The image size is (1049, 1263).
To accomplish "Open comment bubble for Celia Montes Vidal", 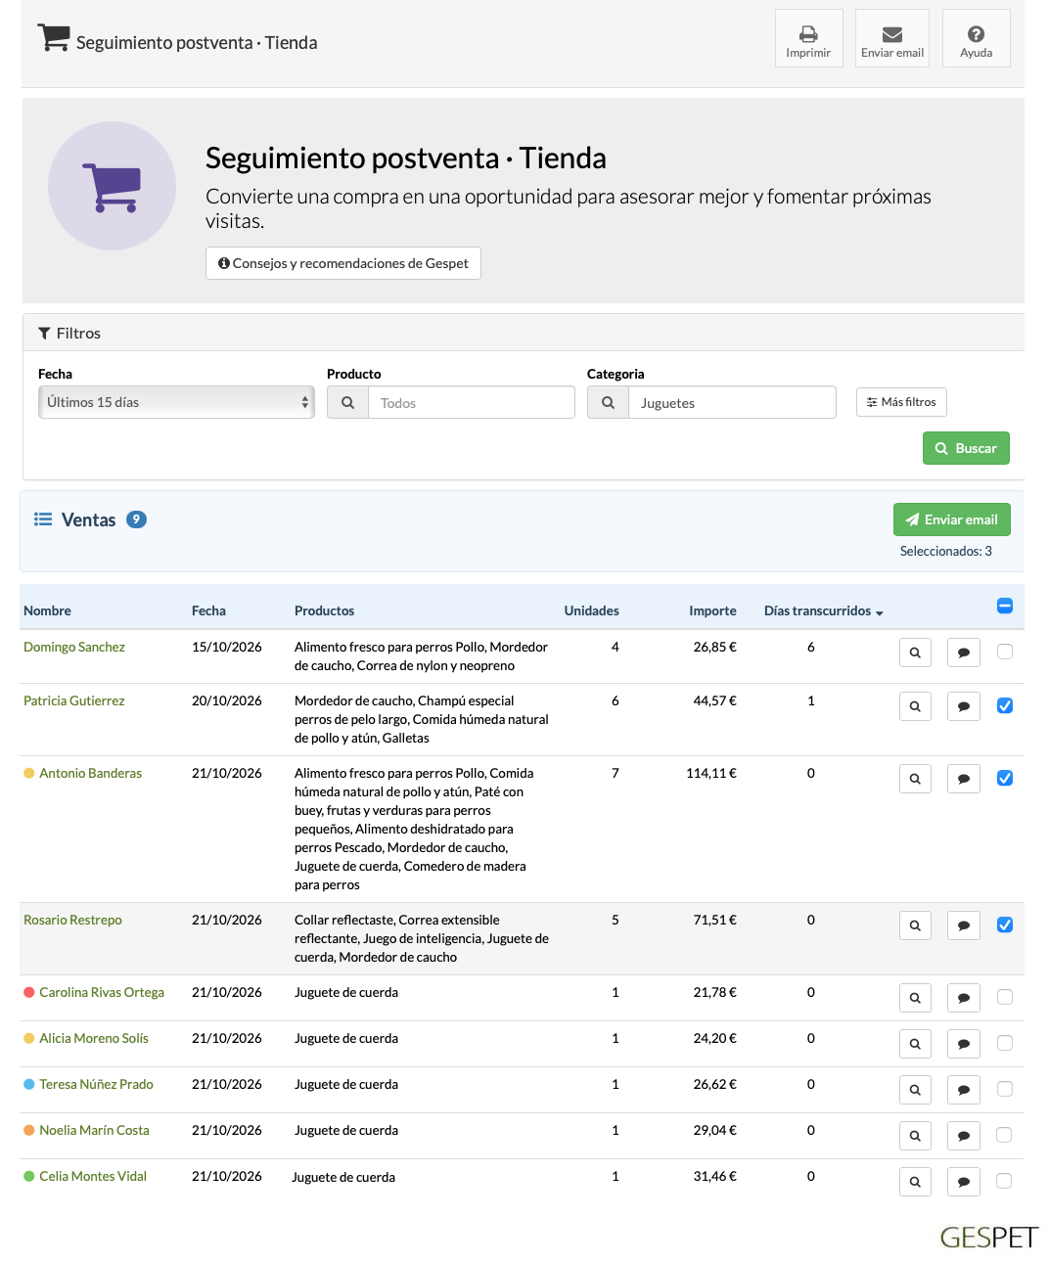I will pos(964,1182).
